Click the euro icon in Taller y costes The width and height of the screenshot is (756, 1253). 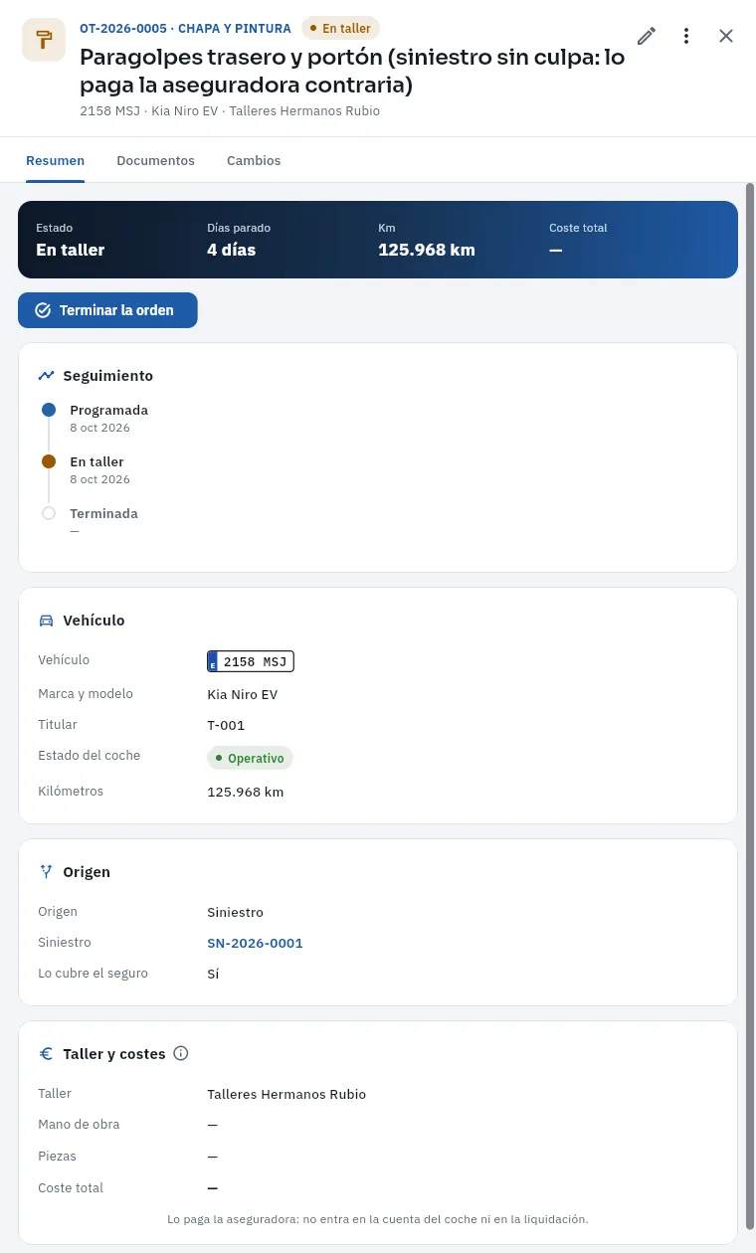[47, 1054]
